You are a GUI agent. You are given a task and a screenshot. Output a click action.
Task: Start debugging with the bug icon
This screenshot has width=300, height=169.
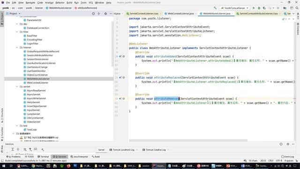(259, 8)
